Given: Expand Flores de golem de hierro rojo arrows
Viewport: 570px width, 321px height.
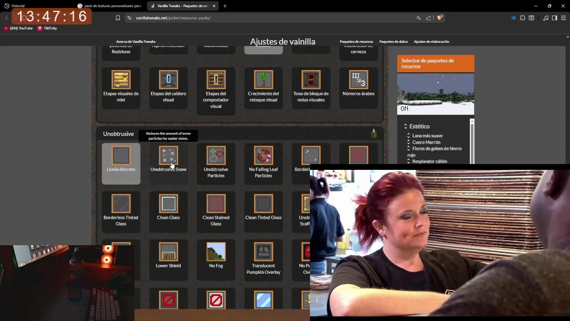Looking at the screenshot, I should tap(408, 148).
